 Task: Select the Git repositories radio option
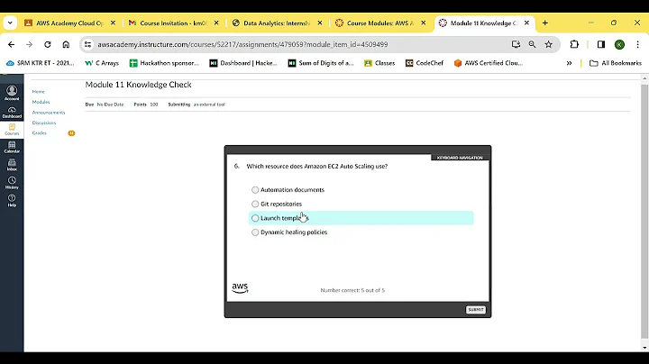point(255,204)
